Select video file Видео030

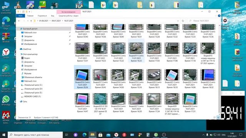point(190,103)
